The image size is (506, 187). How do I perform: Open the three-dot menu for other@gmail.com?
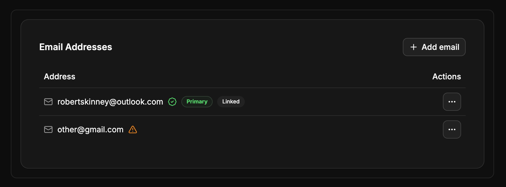452,129
